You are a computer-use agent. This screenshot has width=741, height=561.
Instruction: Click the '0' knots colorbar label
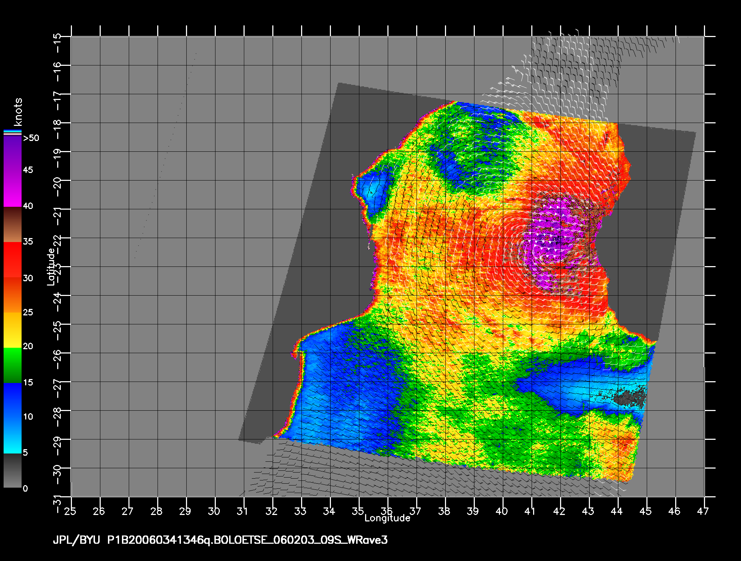[25, 488]
